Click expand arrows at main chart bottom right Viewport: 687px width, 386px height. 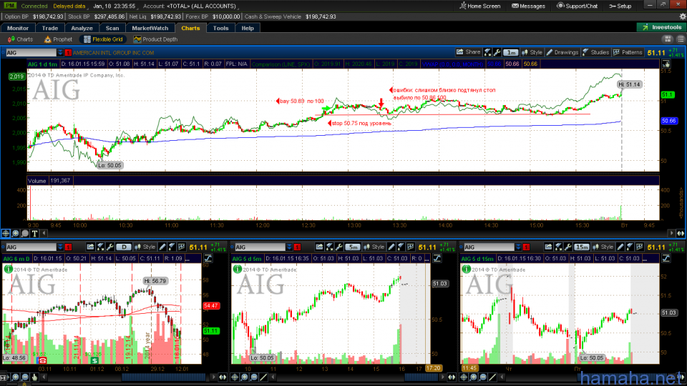[681, 234]
